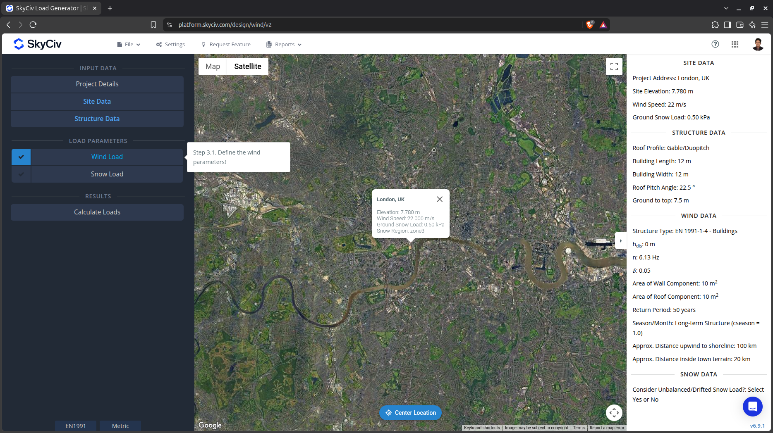Open the Site Data section
773x433 pixels.
97,102
